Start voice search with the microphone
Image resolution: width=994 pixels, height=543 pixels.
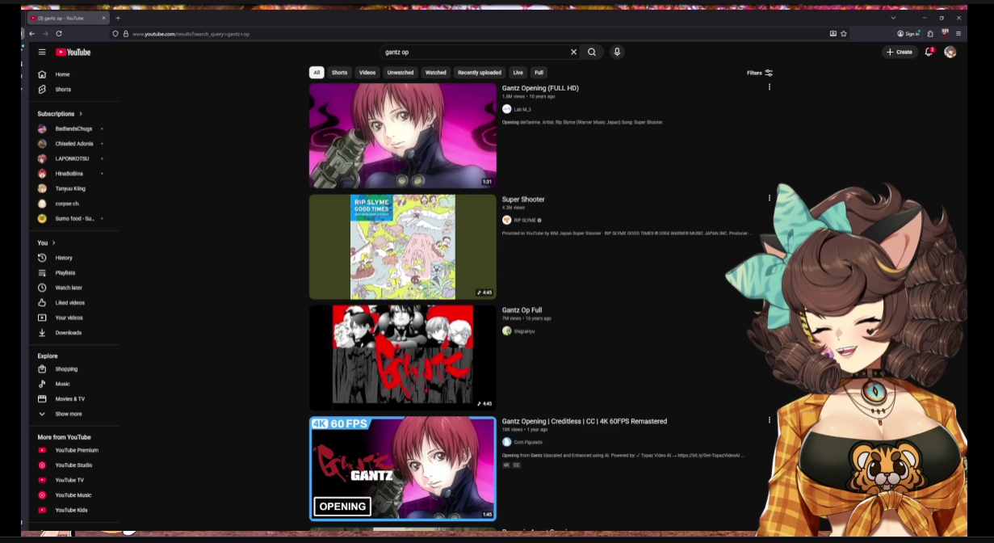point(617,52)
